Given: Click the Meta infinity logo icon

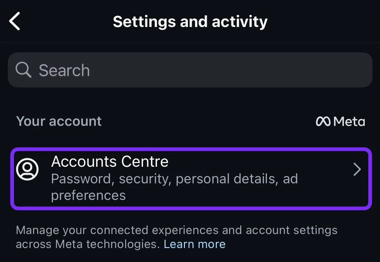Looking at the screenshot, I should point(323,122).
